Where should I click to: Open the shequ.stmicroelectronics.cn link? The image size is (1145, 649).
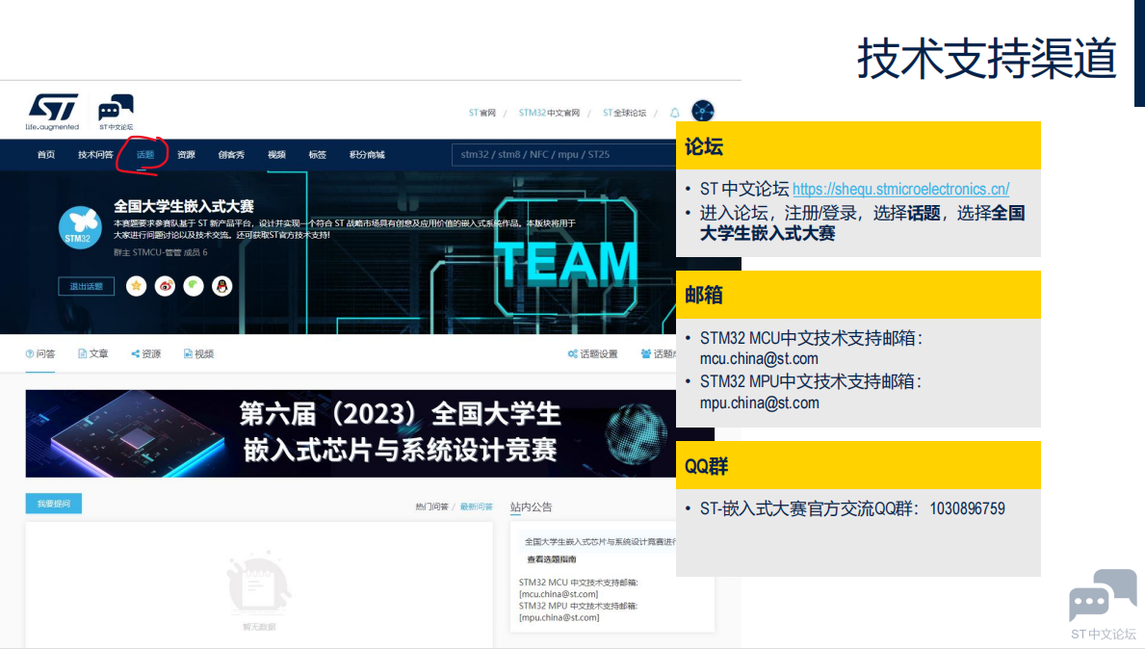coord(900,189)
